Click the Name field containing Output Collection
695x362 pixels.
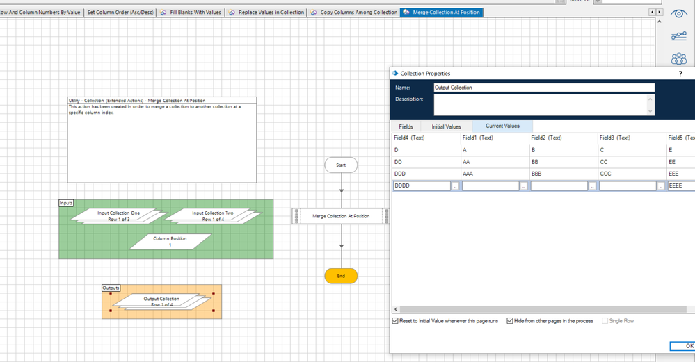[543, 88]
